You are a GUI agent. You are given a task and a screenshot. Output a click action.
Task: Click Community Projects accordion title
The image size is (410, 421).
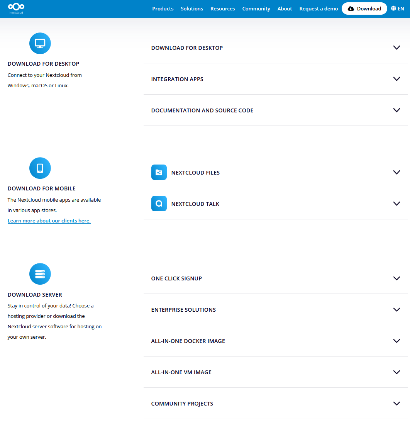click(x=182, y=404)
